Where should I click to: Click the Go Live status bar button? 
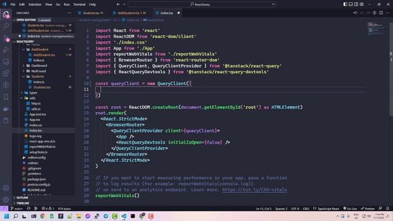(x=350, y=209)
